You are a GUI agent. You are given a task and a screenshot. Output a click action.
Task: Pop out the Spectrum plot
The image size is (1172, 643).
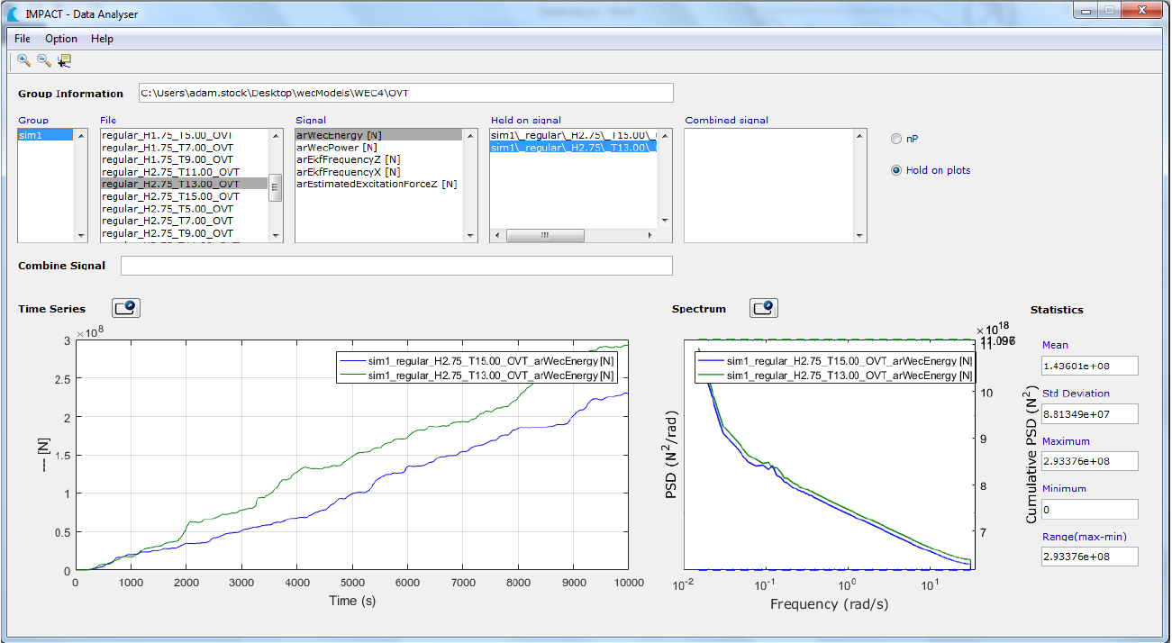[763, 308]
